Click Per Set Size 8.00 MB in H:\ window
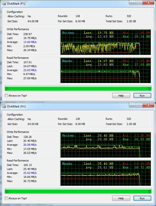This screenshot has width=156, height=206. coord(80,124)
